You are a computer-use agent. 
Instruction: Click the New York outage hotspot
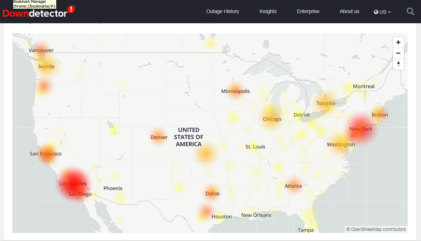(x=361, y=129)
